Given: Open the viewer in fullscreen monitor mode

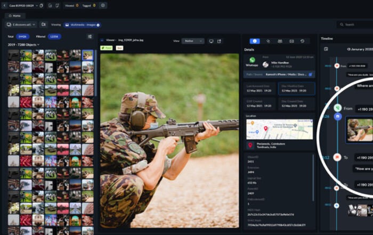Looking at the screenshot, I should point(211,41).
